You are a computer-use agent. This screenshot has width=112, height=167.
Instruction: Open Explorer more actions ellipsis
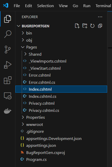tap(100, 17)
